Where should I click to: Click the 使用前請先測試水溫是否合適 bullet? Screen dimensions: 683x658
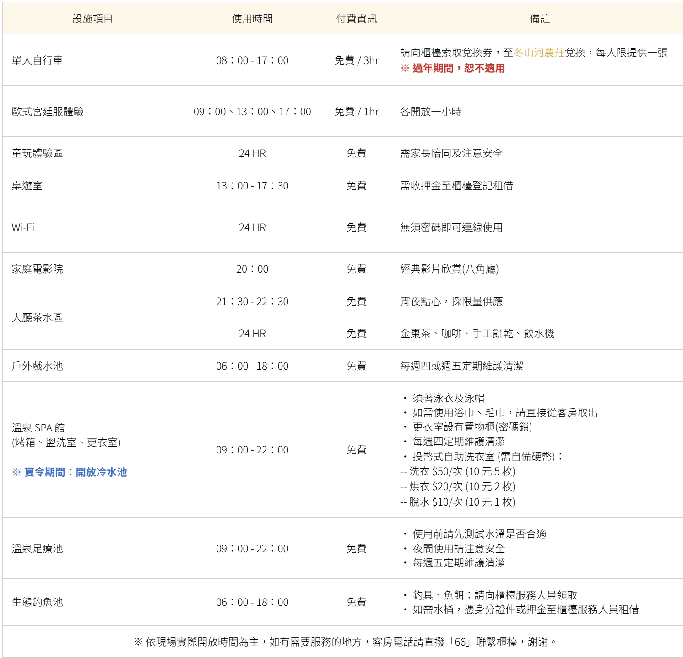474,534
